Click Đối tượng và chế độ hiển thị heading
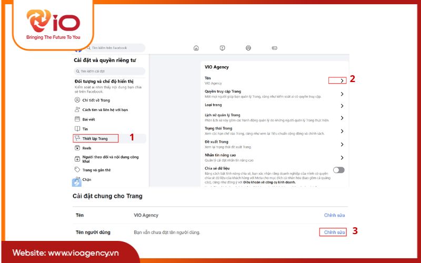This screenshot has width=421, height=263. [104, 82]
